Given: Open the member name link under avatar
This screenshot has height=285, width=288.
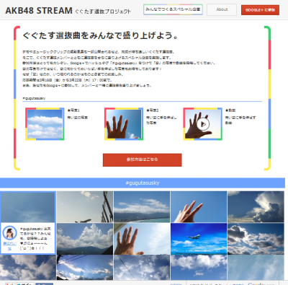Looking at the screenshot, I should click(x=9, y=246).
